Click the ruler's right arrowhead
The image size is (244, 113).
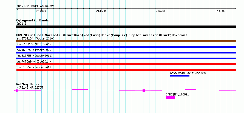tap(236, 9)
